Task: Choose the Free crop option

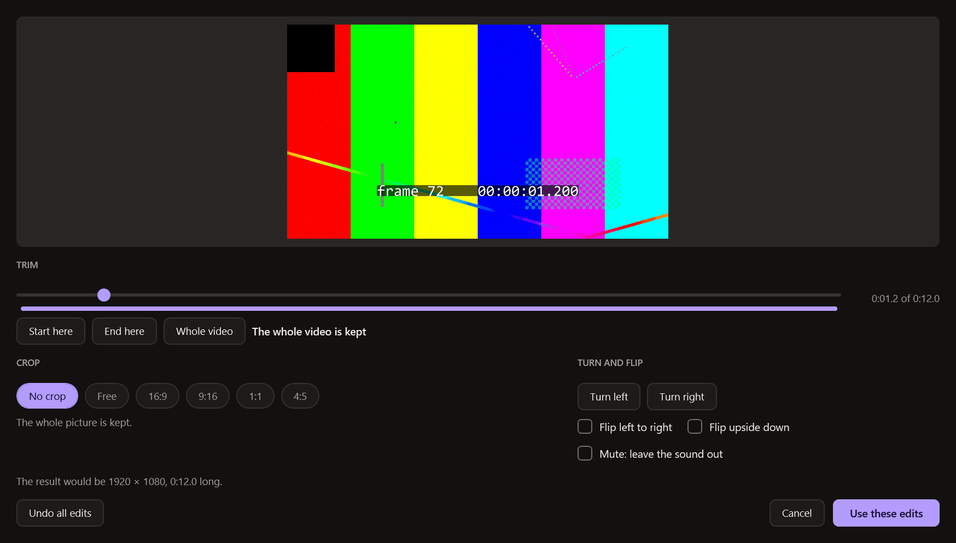Action: click(x=107, y=396)
